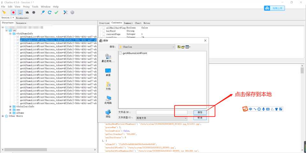Image resolution: width=306 pixels, height=153 pixels.
Task: Open the file type dropdown showing 所有文件
Action: point(161,118)
